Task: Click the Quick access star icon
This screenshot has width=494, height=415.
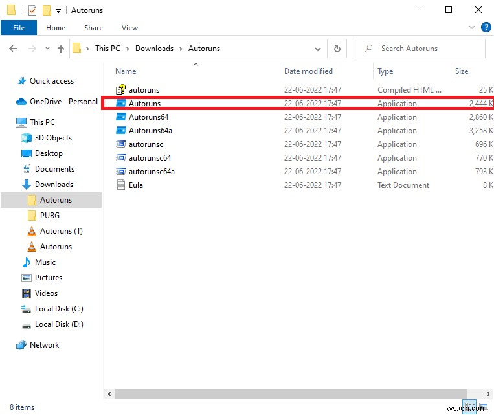Action: (x=22, y=81)
